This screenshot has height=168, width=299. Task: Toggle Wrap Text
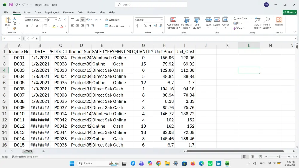(112, 20)
